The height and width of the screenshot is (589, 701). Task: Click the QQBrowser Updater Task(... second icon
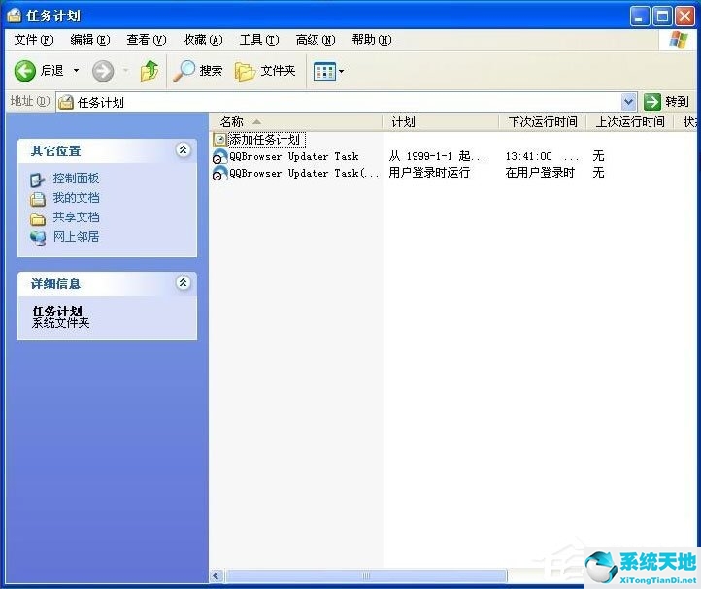coord(219,174)
